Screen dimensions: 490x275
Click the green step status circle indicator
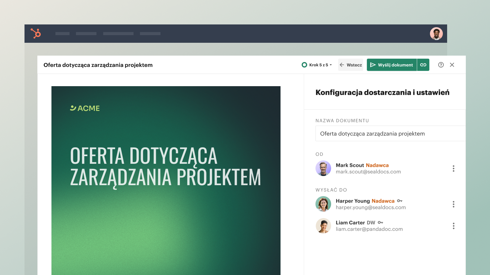coord(304,65)
